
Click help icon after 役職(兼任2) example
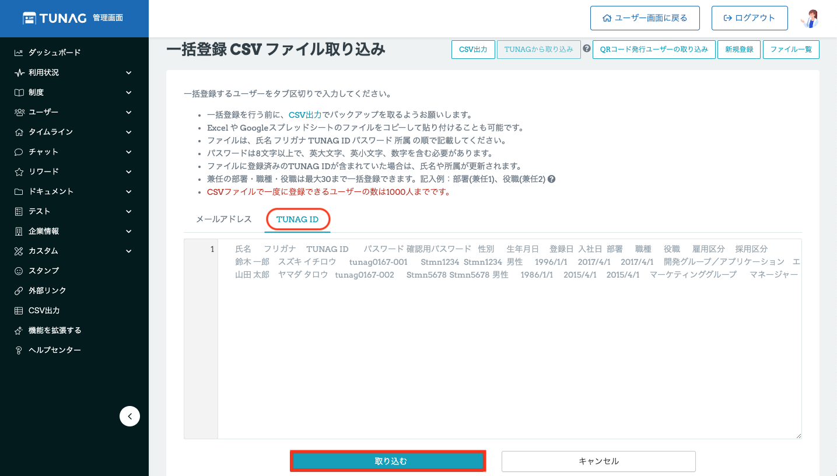tap(551, 179)
